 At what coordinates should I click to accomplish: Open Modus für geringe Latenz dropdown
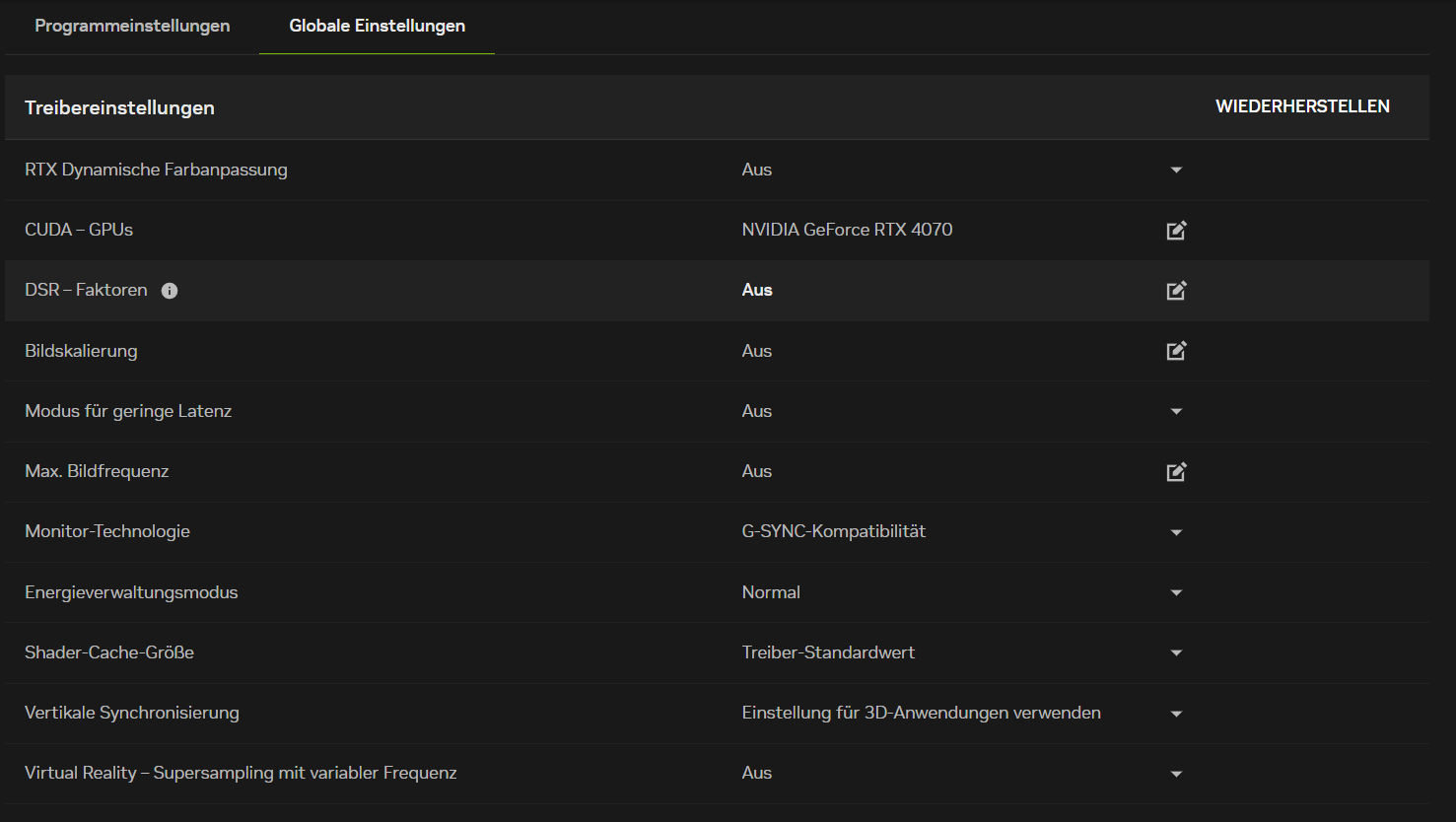pos(1176,412)
